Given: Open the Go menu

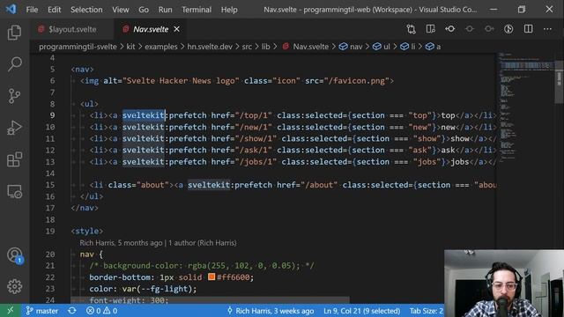Looking at the screenshot, I should (x=144, y=10).
